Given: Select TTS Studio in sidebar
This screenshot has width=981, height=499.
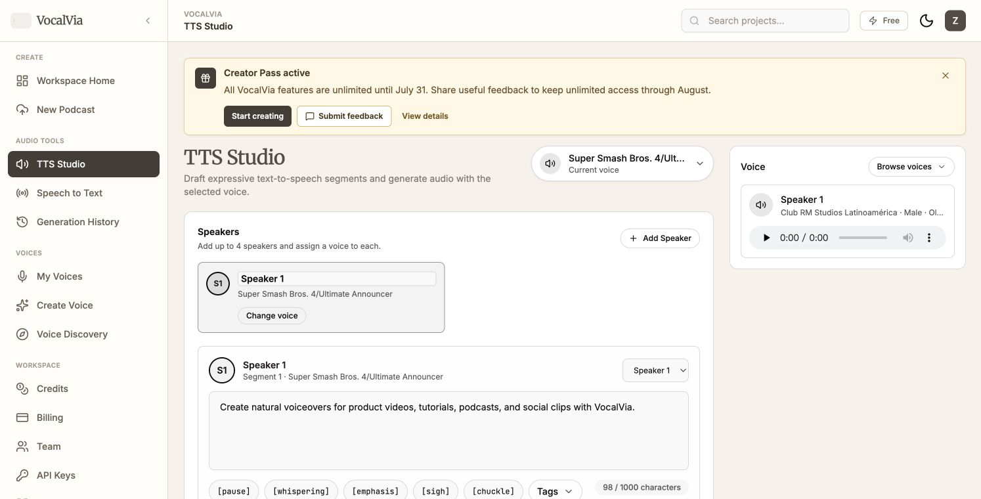Looking at the screenshot, I should [x=83, y=164].
